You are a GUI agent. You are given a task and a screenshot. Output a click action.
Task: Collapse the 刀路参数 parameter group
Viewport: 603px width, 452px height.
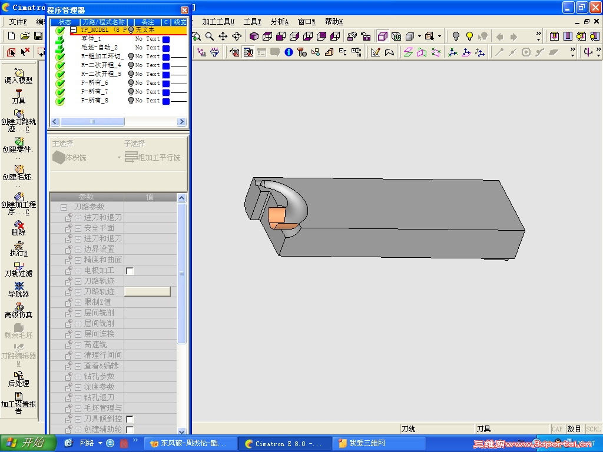click(64, 207)
